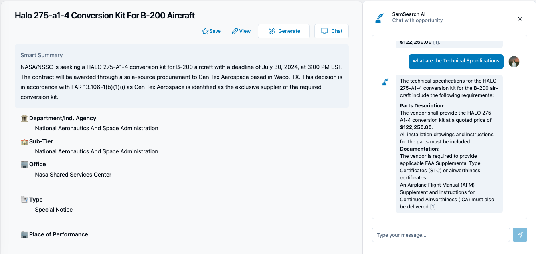The image size is (536, 254).
Task: Click the View link icon
Action: [235, 31]
